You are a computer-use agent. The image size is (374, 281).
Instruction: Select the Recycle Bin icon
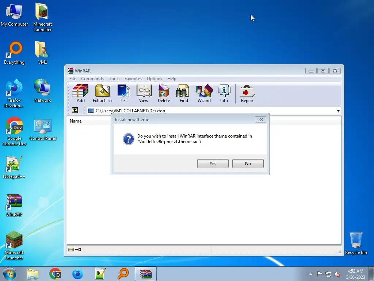coord(356,243)
